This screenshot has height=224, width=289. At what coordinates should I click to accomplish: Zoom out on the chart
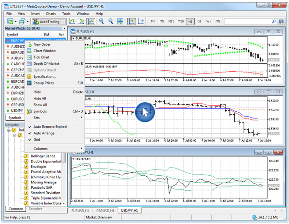point(111,21)
